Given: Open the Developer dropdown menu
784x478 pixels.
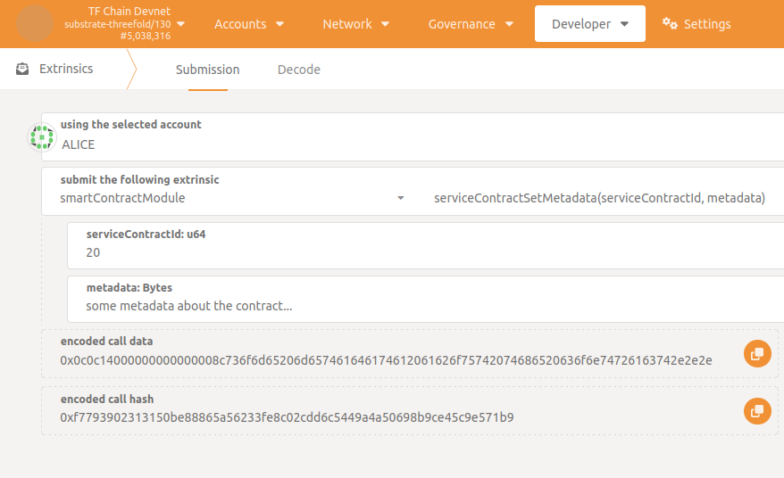Looking at the screenshot, I should 589,24.
